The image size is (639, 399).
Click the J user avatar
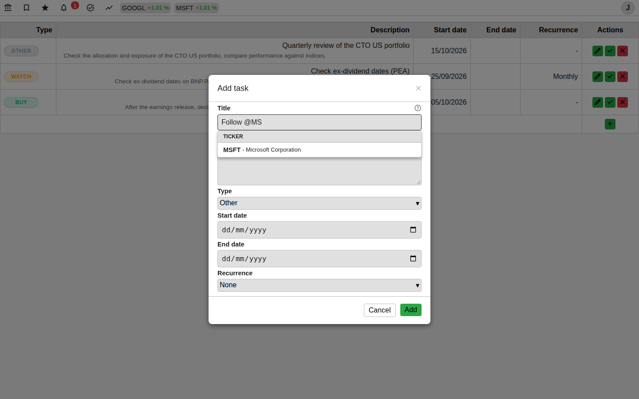tap(628, 8)
